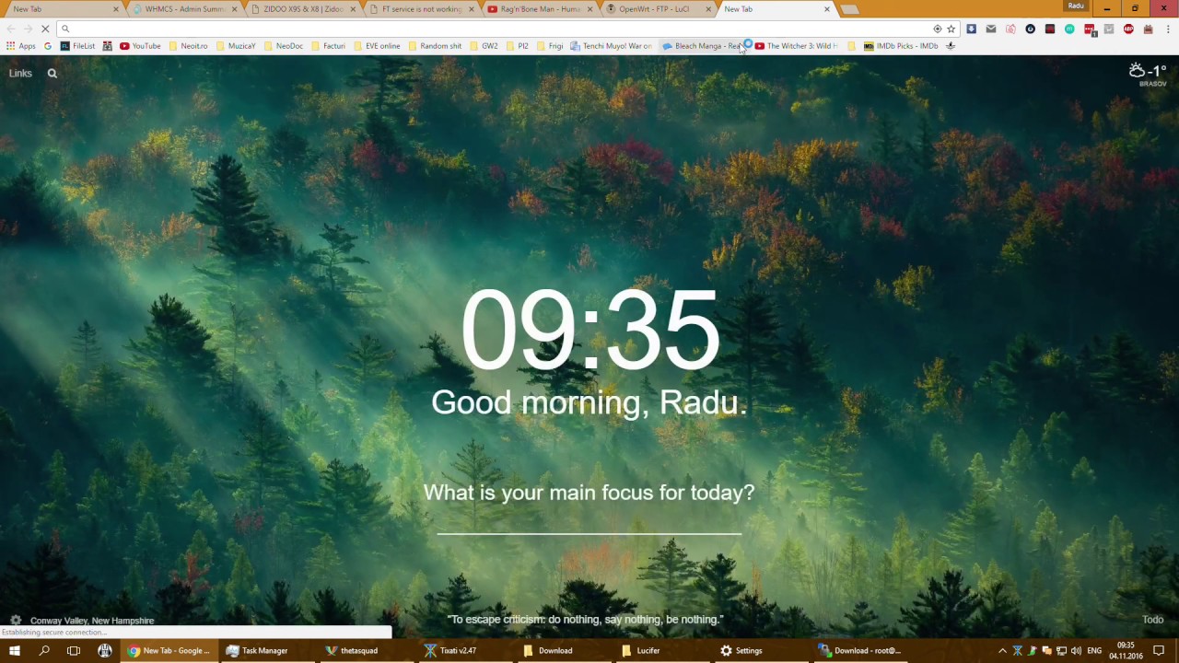Open Momentum settings gear icon
Image resolution: width=1179 pixels, height=663 pixels.
click(15, 621)
